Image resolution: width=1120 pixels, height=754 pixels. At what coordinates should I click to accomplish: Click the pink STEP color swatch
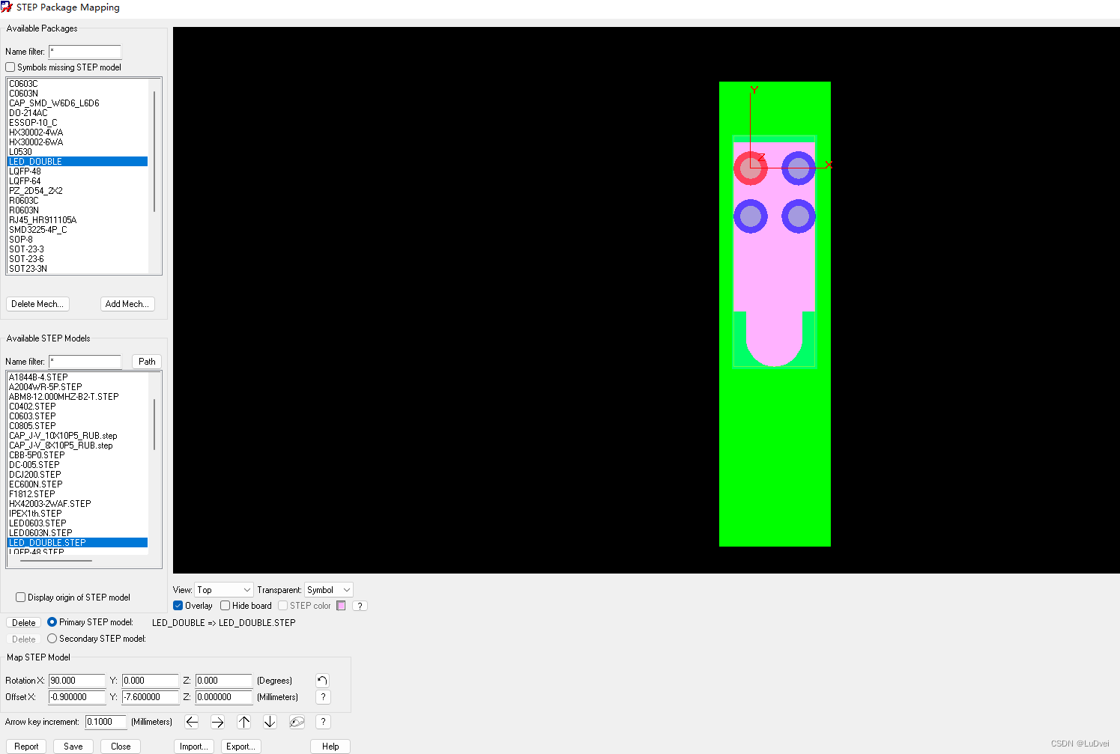click(341, 605)
